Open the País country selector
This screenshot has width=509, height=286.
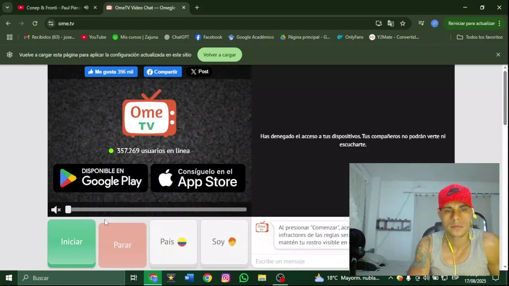click(173, 242)
